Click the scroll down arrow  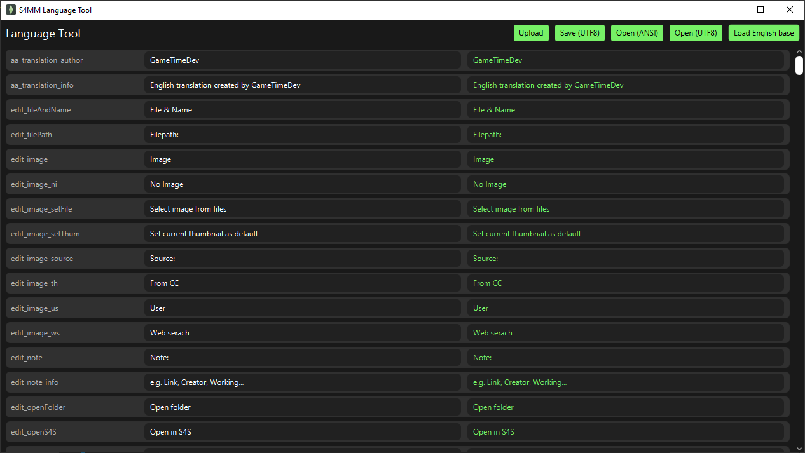[799, 448]
